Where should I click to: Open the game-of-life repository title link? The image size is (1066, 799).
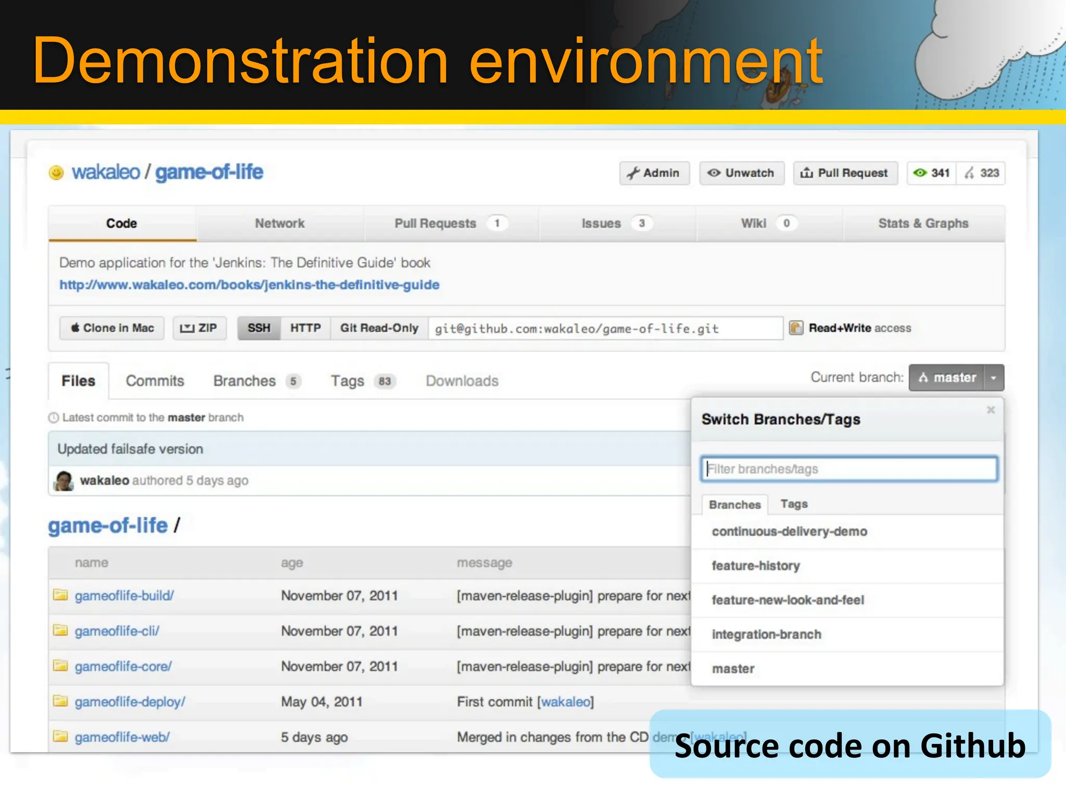(209, 172)
